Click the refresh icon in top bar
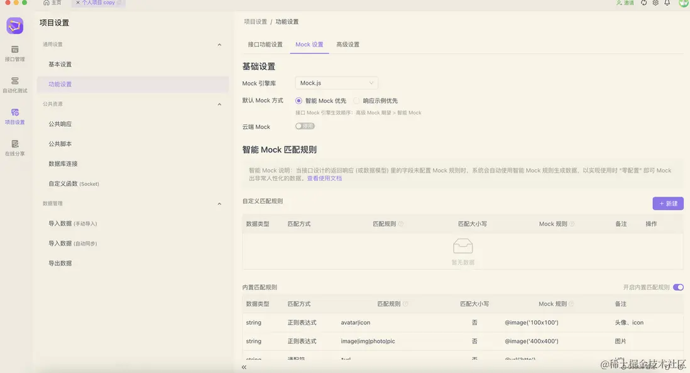The image size is (690, 373). coord(643,3)
